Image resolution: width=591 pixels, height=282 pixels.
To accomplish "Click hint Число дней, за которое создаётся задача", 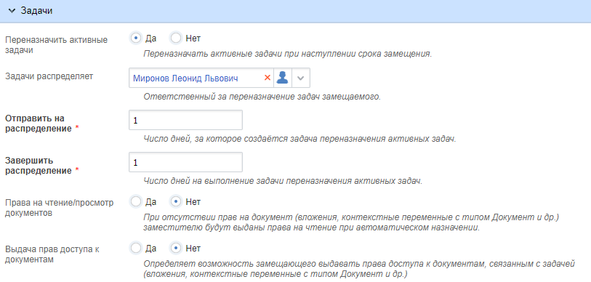I will [x=300, y=139].
